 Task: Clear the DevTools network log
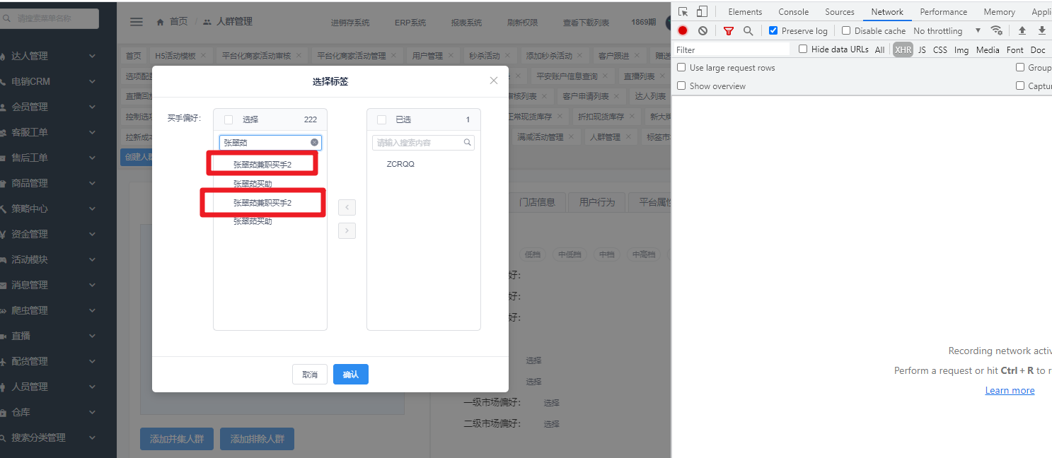(703, 30)
